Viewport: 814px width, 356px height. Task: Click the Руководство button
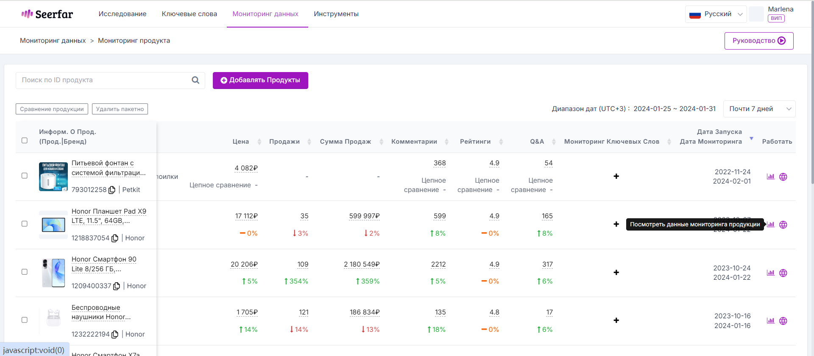coord(759,41)
